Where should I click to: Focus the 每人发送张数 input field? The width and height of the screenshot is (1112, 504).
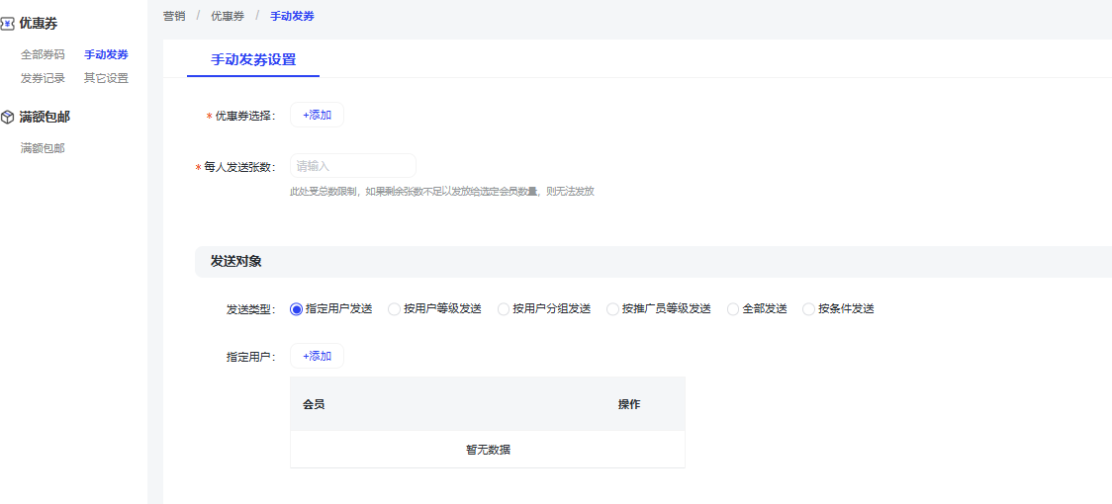click(352, 166)
